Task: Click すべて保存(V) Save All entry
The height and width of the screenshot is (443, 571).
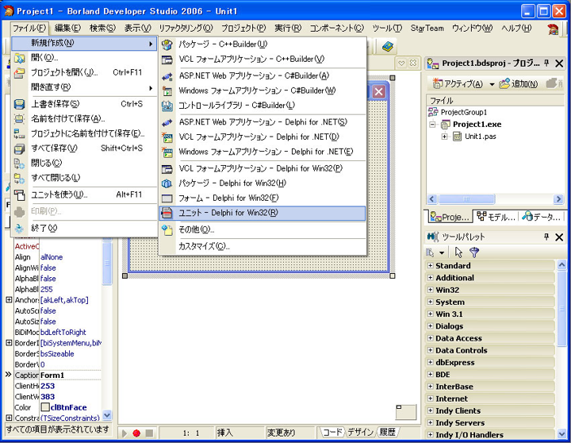Action: pyautogui.click(x=84, y=148)
